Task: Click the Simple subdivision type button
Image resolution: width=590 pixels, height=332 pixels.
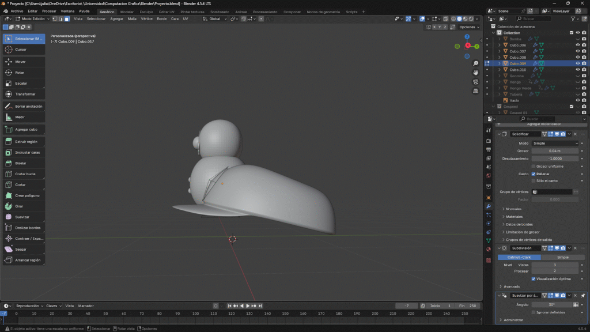Action: point(563,257)
